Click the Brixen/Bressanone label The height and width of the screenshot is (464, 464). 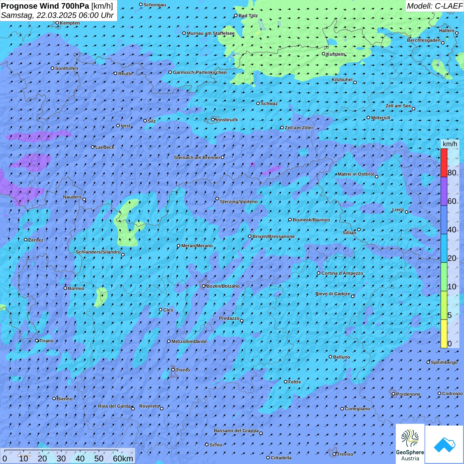coord(273,236)
